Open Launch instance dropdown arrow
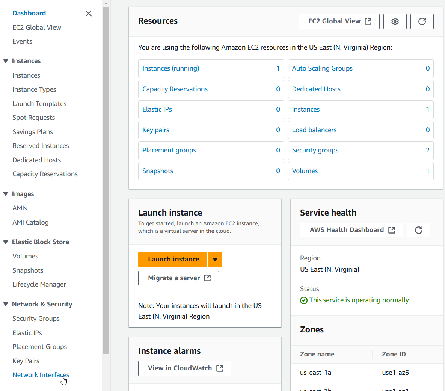Image resolution: width=445 pixels, height=391 pixels. pos(215,259)
